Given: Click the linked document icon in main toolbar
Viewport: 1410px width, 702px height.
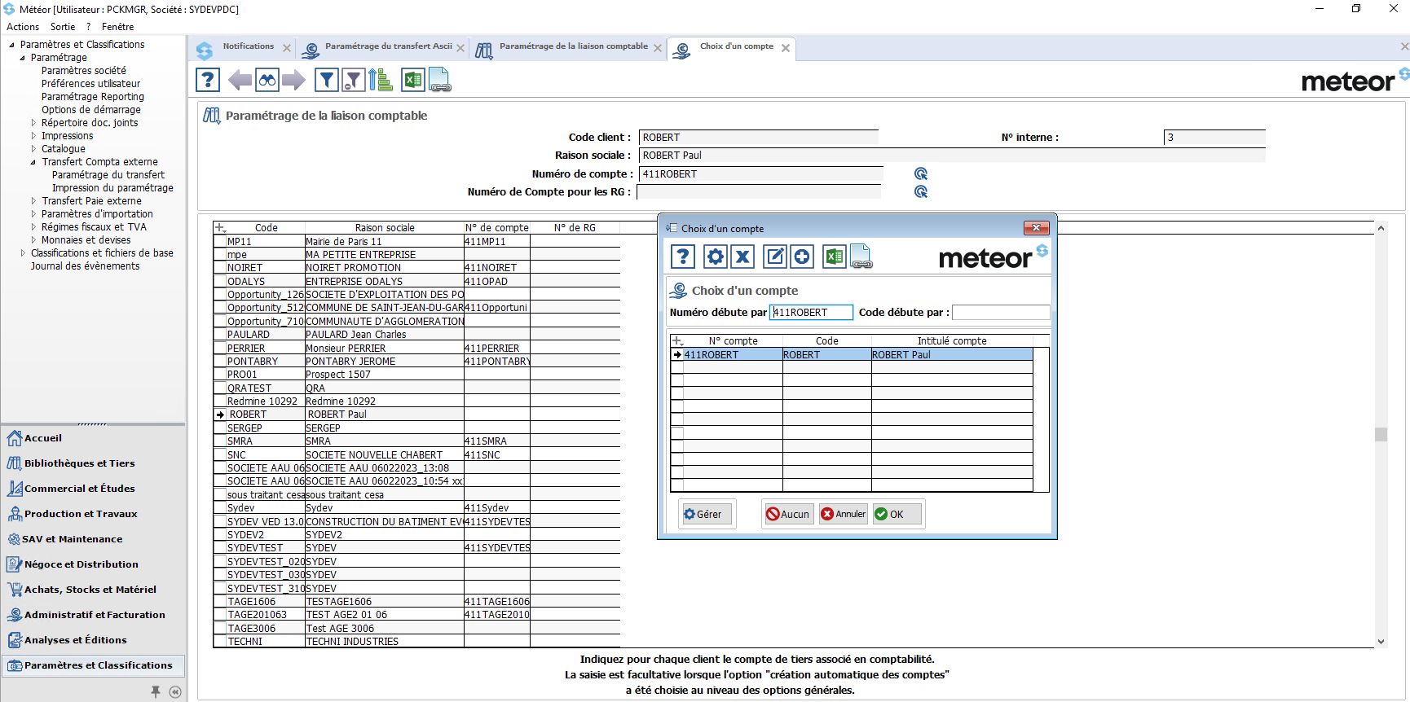Looking at the screenshot, I should (x=439, y=80).
